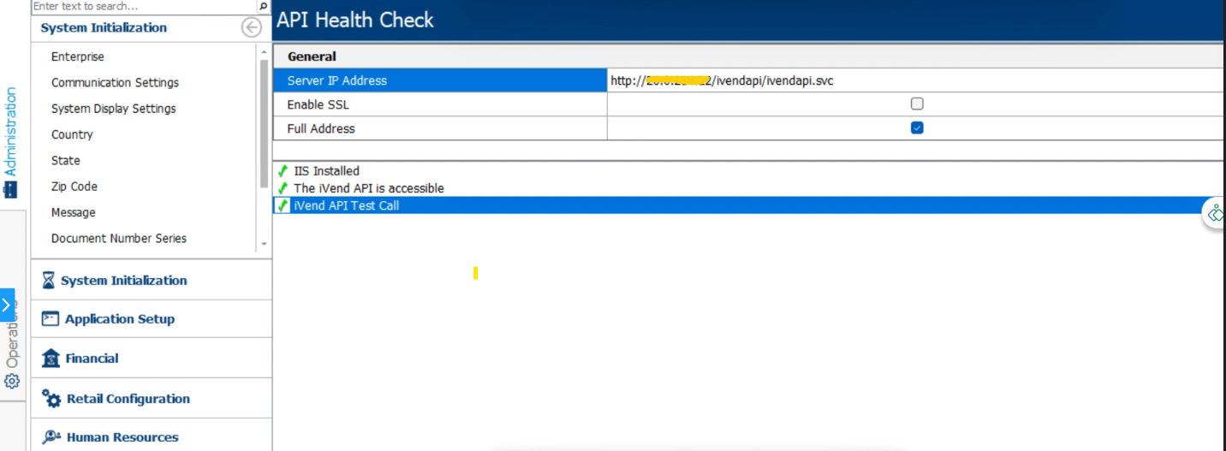Click the search magnifier icon
Viewport: 1226px width, 451px height.
coord(263,6)
